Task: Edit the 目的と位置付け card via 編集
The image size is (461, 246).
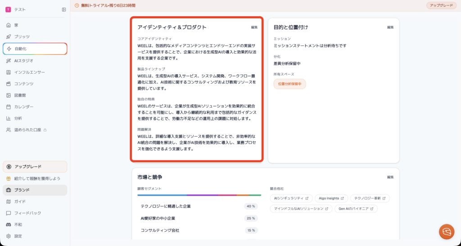Action: 390,27
